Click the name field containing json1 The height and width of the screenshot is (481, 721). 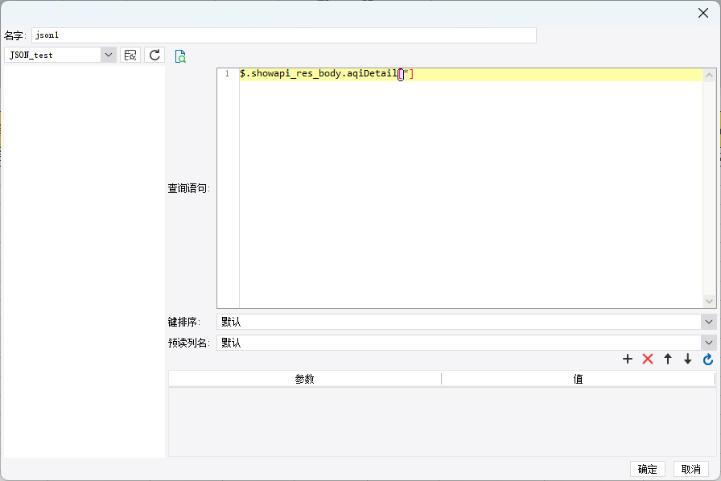(x=284, y=35)
